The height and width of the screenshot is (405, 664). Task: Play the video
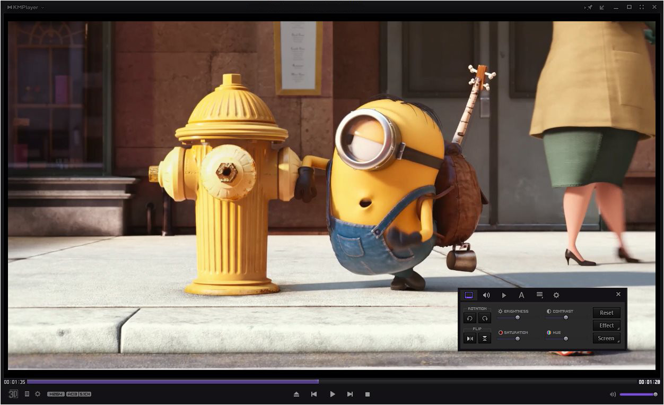tap(333, 394)
